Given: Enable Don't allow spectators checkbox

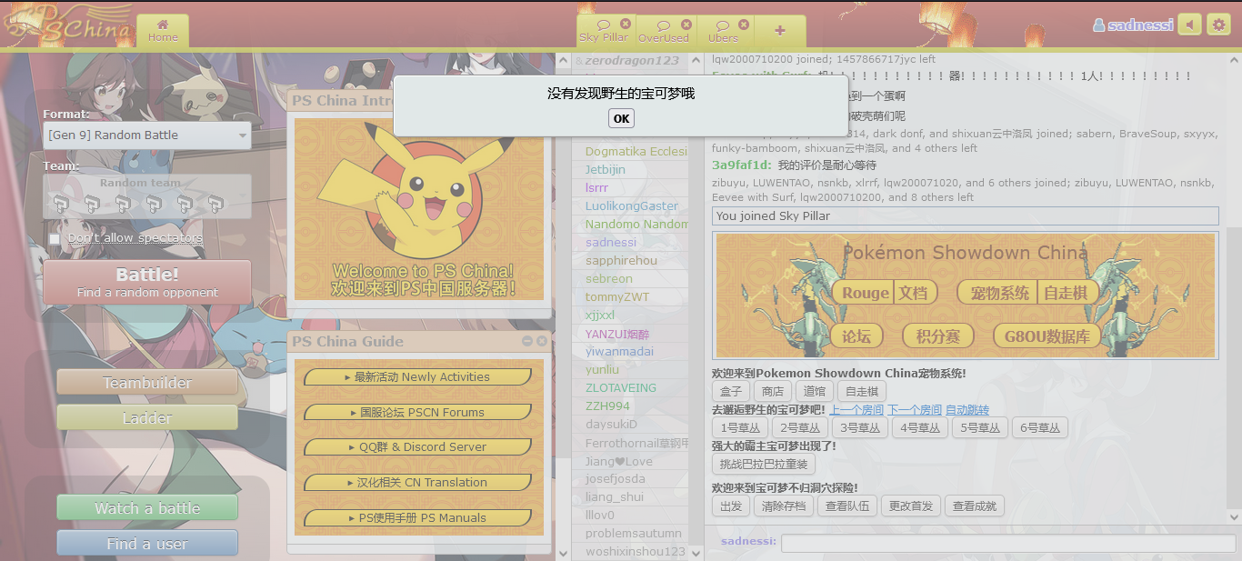Looking at the screenshot, I should (x=55, y=238).
